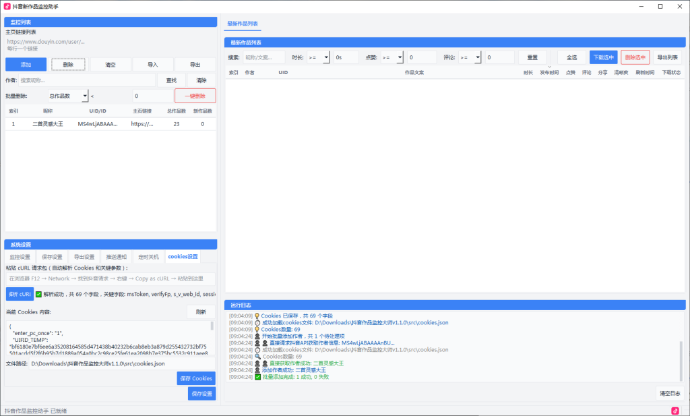Click the lightbulb icon beside Cookies 已保存 log

point(257,316)
